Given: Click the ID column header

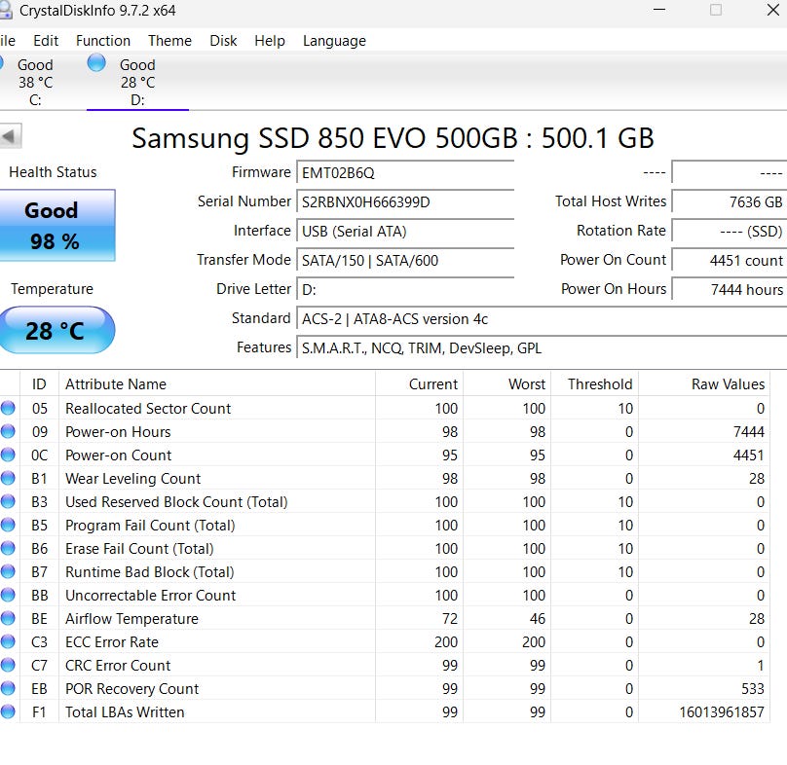Looking at the screenshot, I should 39,384.
